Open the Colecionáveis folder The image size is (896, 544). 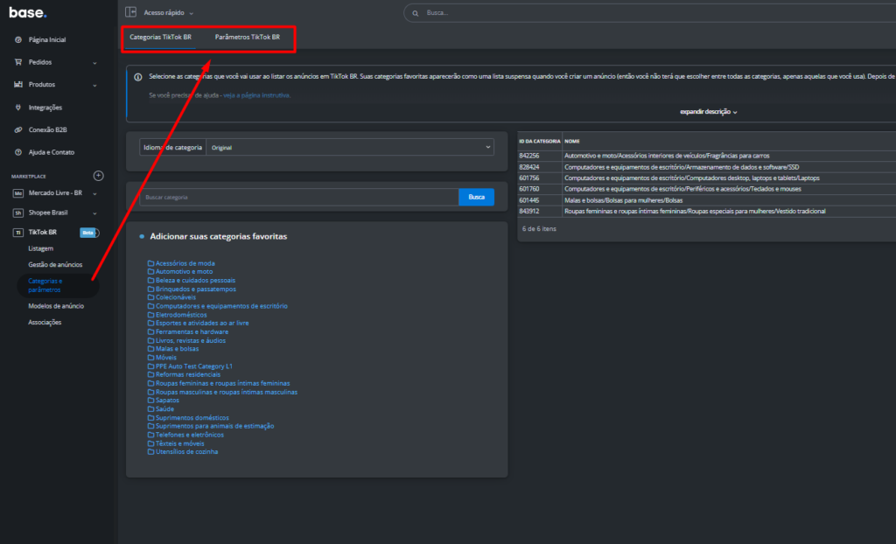pyautogui.click(x=171, y=297)
